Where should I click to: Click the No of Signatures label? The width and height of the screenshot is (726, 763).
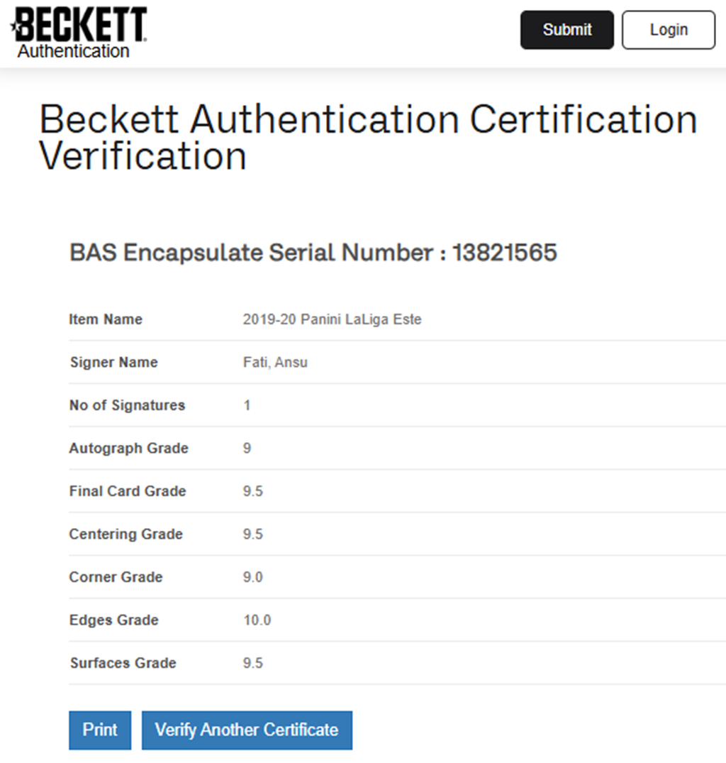point(127,405)
